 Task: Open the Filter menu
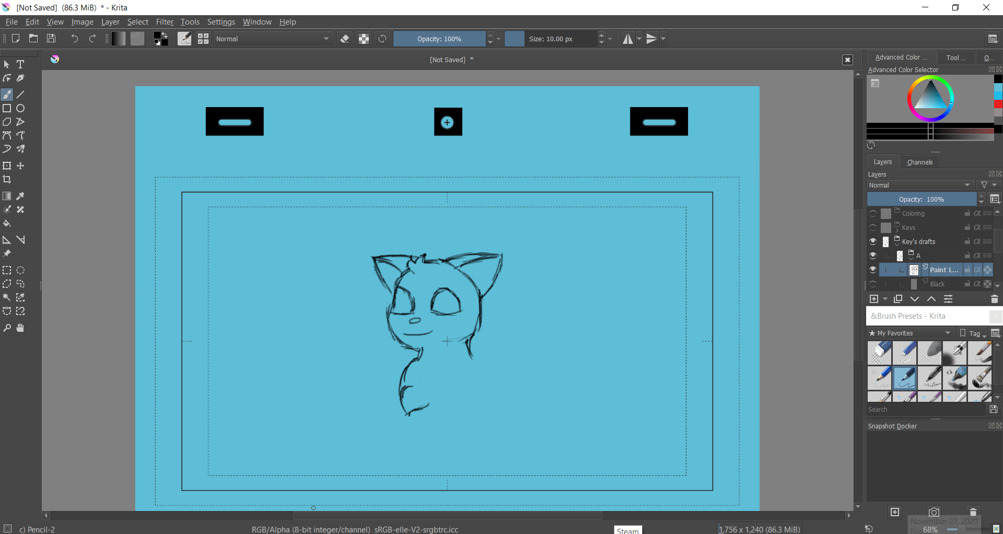pos(165,21)
